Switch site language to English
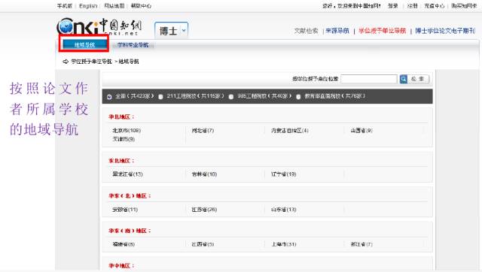Image resolution: width=482 pixels, height=272 pixels. coord(88,6)
